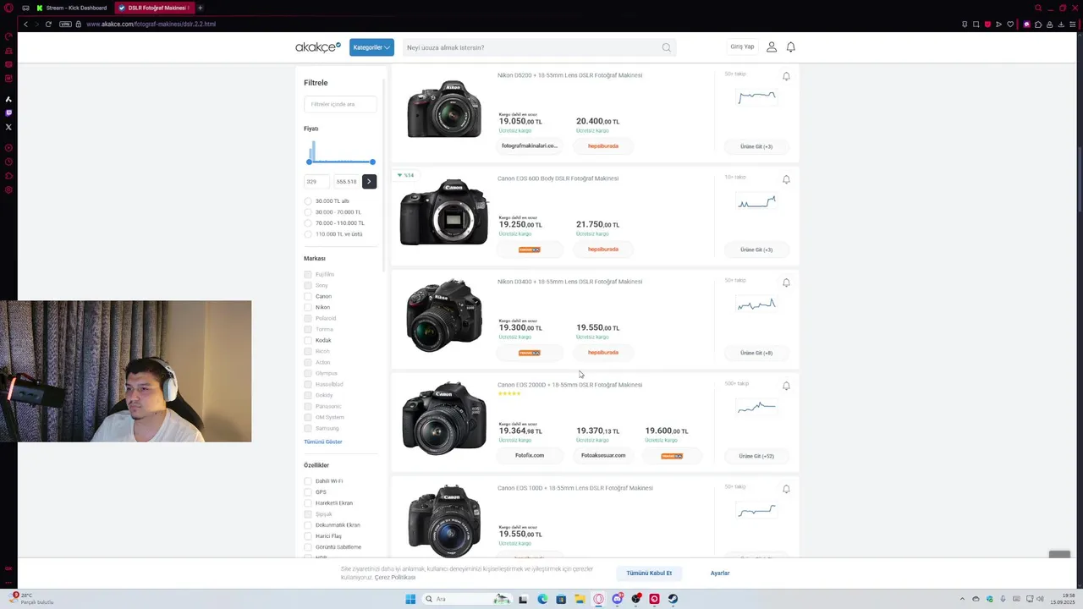Show system tray hidden icons chevron
This screenshot has height=609, width=1083.
pos(962,599)
